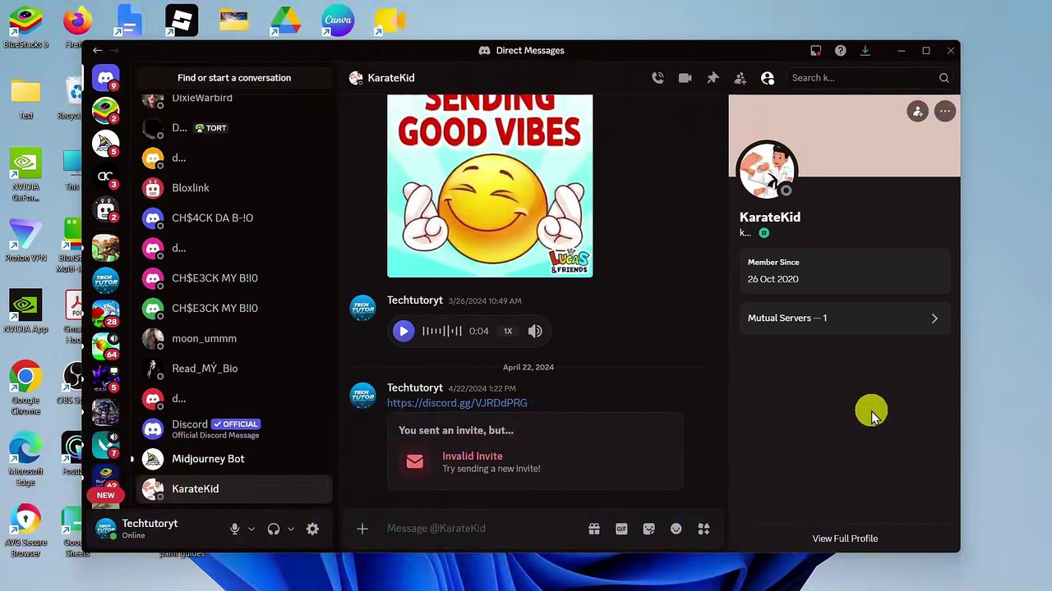
Task: Click the add friend icon on profile banner
Action: [x=917, y=112]
